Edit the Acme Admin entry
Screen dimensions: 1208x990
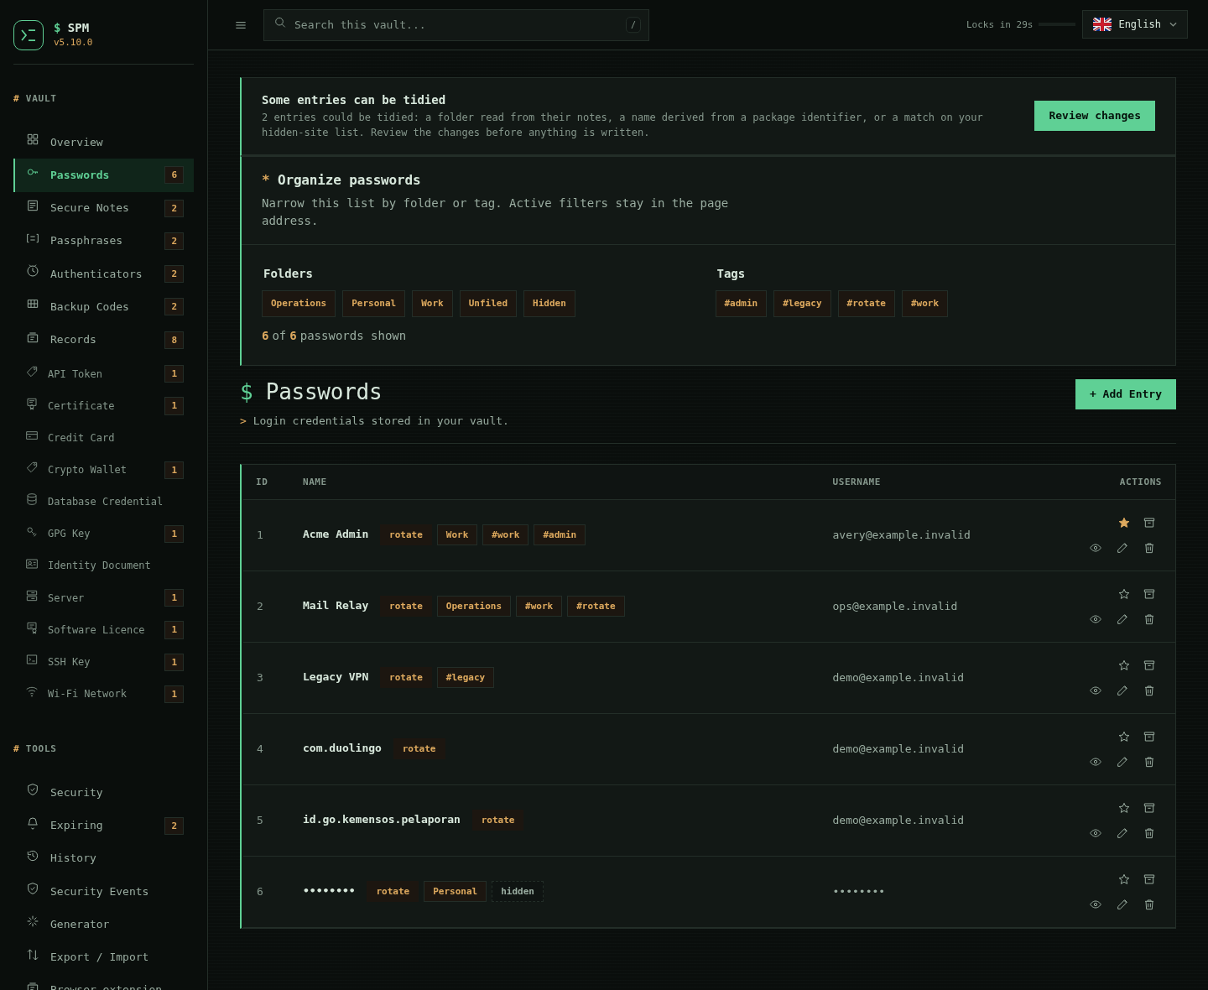[1122, 548]
